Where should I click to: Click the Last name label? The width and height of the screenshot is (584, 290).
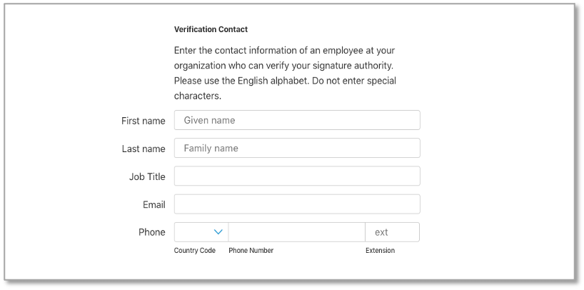click(144, 149)
